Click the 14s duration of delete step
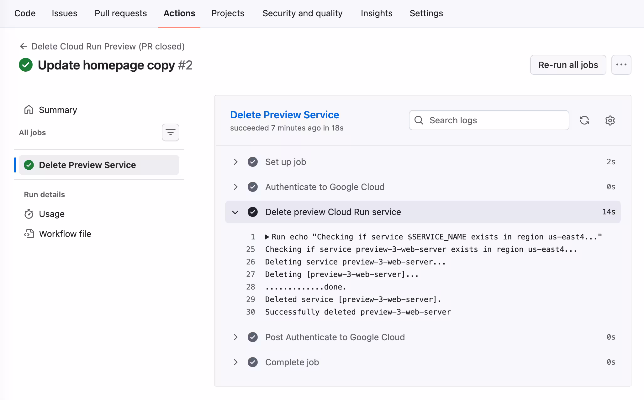Viewport: 644px width, 400px height. tap(609, 212)
